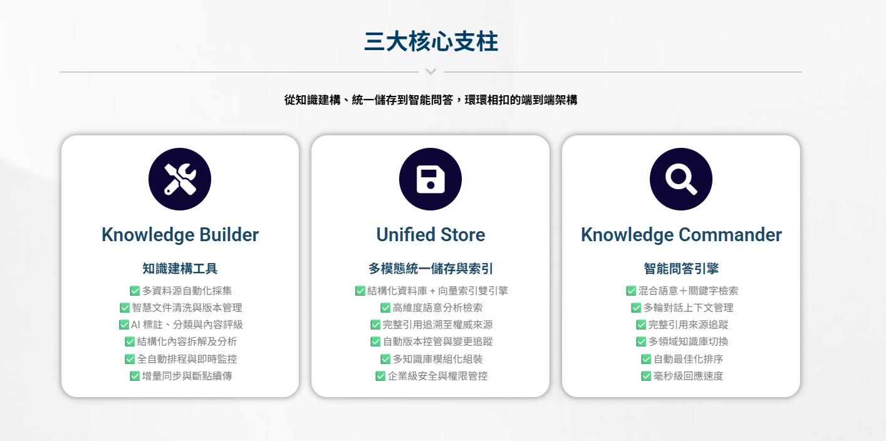Click the check mark beside 企業級安全與權限管控
886x441 pixels.
click(x=380, y=376)
